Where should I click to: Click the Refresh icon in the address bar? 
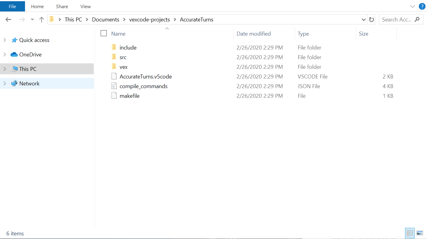[x=371, y=19]
